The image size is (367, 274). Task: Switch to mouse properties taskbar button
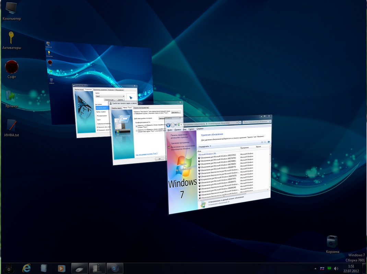(80, 268)
